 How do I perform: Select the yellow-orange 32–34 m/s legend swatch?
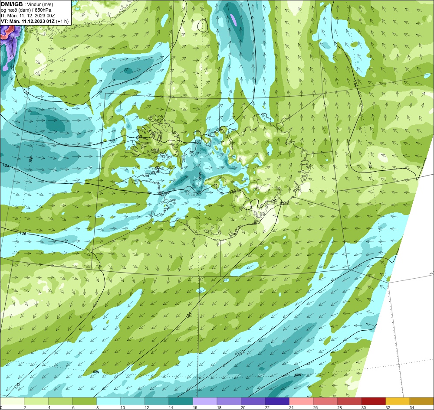tap(398, 401)
